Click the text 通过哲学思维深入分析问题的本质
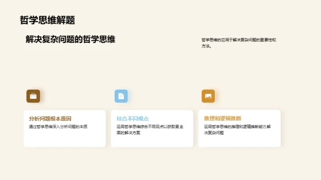This screenshot has width=321, height=180. click(x=58, y=127)
